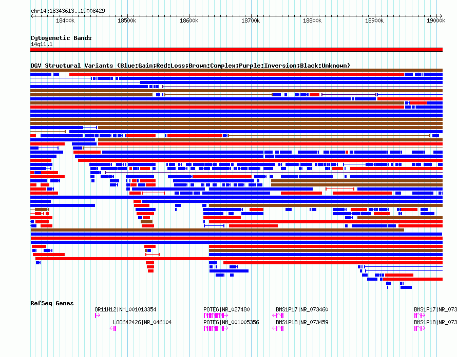Click the POTEG|NM_001005356 label
The height and width of the screenshot is (357, 457).
tap(231, 322)
